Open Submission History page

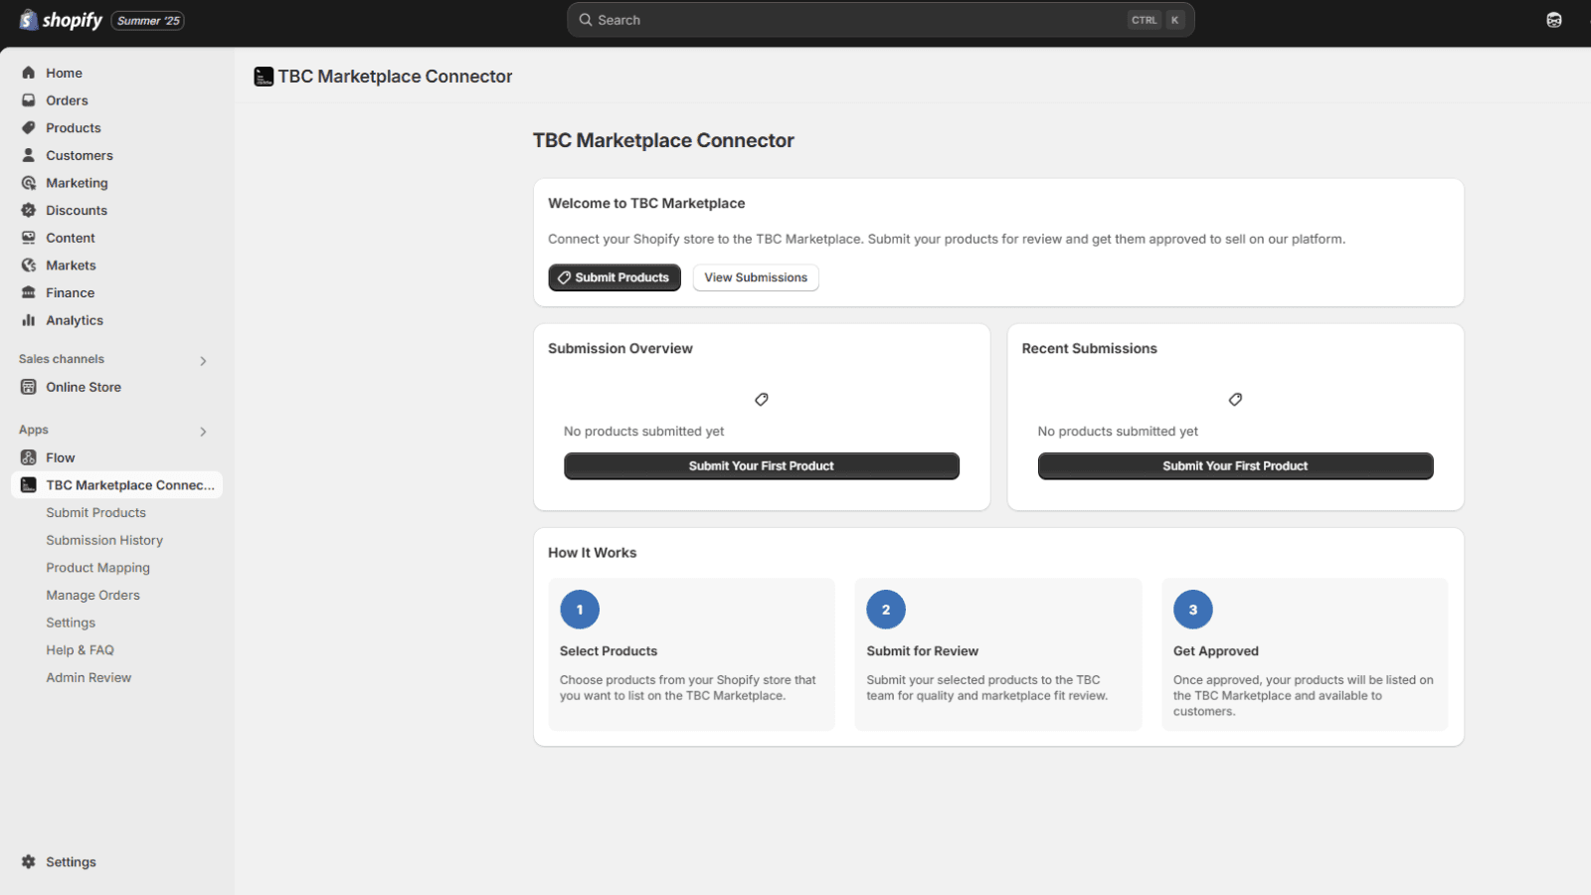click(104, 540)
